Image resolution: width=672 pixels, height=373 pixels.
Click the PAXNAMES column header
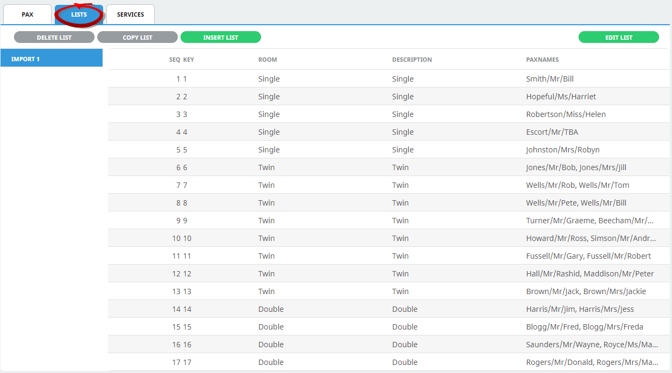pyautogui.click(x=543, y=60)
